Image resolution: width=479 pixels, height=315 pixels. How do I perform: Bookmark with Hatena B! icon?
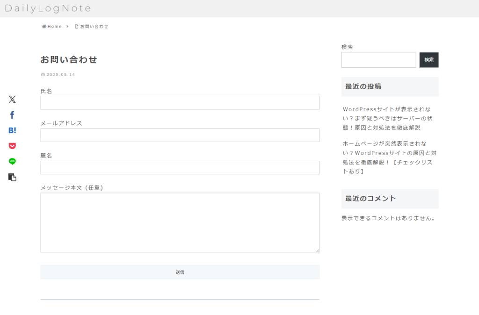click(12, 130)
